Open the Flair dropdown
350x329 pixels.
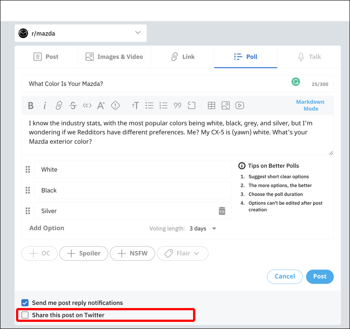coord(183,253)
